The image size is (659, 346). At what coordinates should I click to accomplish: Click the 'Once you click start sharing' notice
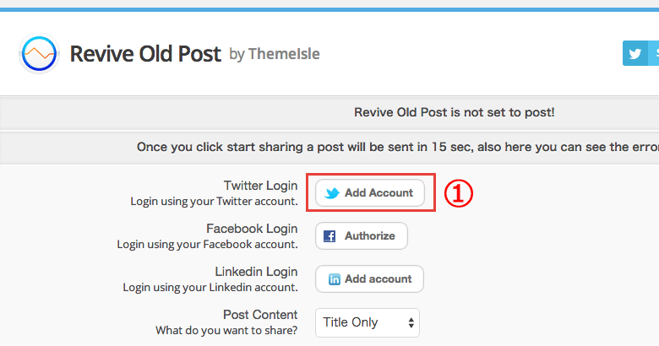[x=398, y=147]
